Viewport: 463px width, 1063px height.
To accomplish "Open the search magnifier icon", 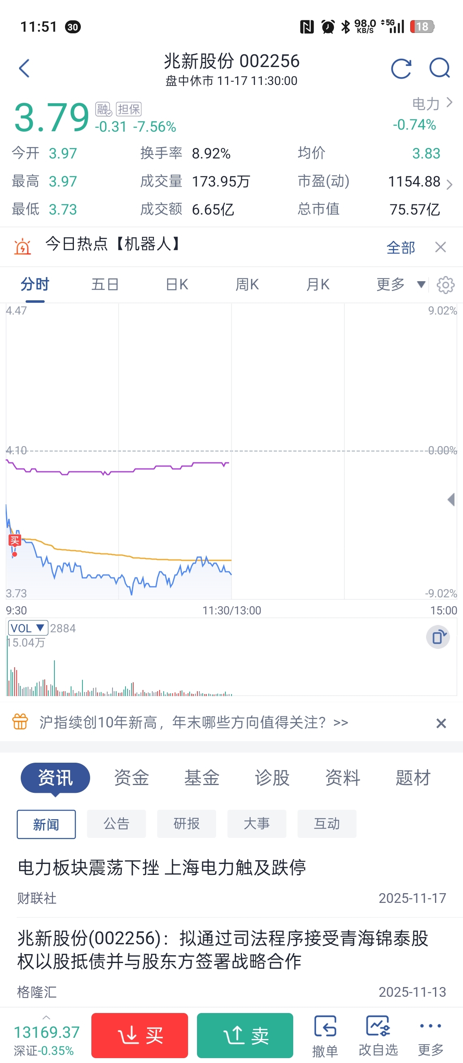I will (439, 68).
